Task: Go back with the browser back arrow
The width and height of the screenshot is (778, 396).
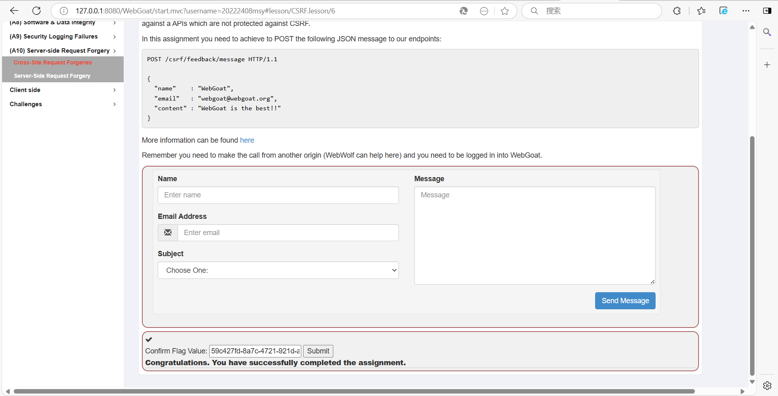Action: coord(14,11)
